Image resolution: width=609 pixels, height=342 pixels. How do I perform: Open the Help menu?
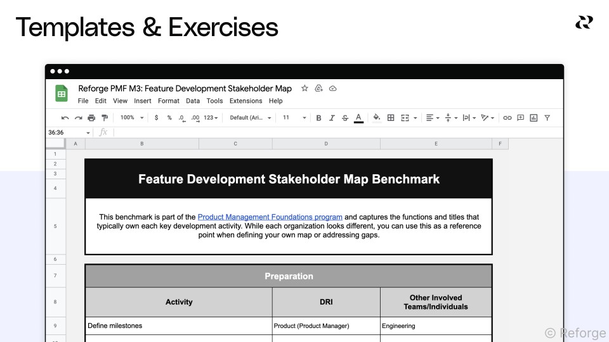click(x=275, y=101)
